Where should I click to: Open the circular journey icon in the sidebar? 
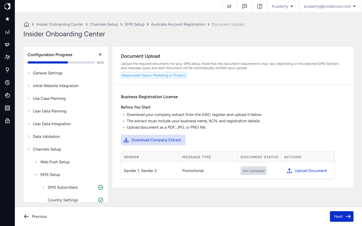7,83
